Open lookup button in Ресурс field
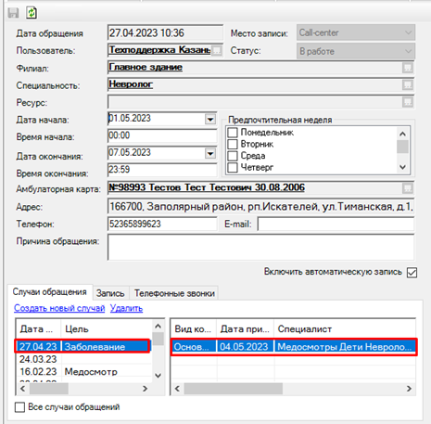Viewport: 431px width, 424px height. coord(408,102)
